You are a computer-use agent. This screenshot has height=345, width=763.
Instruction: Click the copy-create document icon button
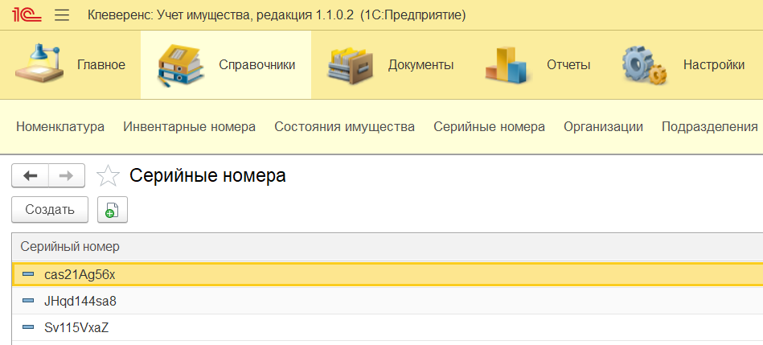coord(113,210)
